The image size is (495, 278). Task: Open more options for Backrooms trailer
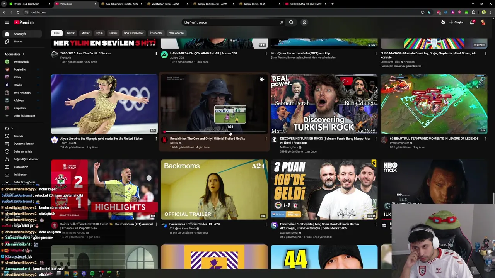click(266, 224)
